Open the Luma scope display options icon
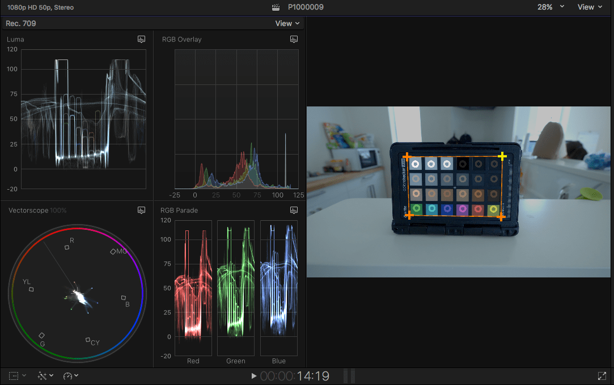614x385 pixels. (x=141, y=39)
